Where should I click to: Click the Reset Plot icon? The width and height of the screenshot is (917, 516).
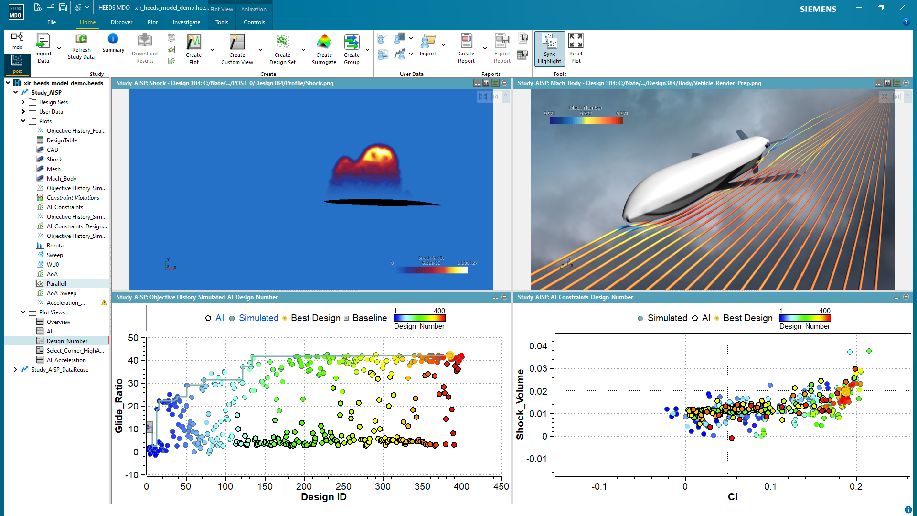576,41
